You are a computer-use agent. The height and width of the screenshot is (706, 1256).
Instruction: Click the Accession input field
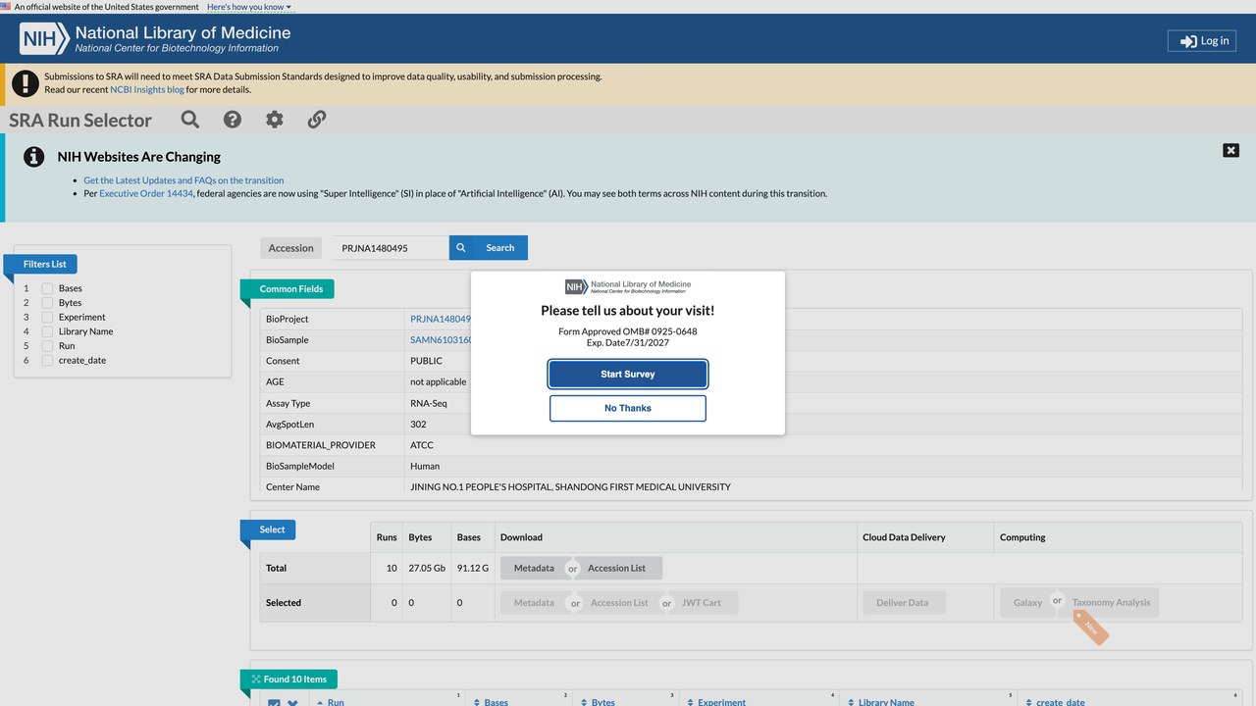point(390,248)
